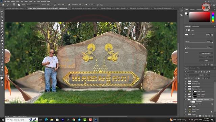Select the Horizontal Type tool

tap(2, 58)
